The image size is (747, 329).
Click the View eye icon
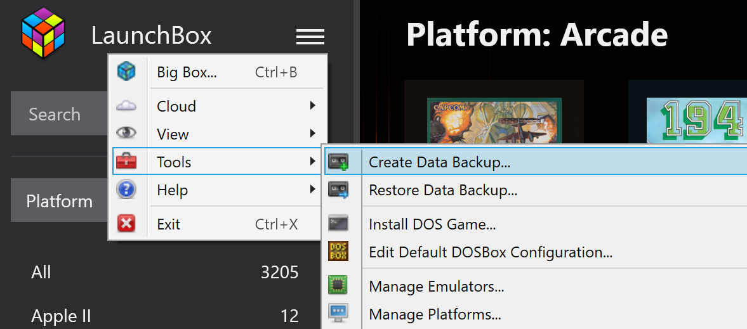126,133
